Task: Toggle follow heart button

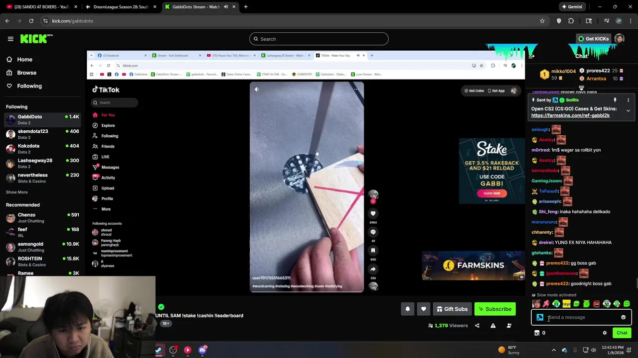Action: pyautogui.click(x=424, y=309)
